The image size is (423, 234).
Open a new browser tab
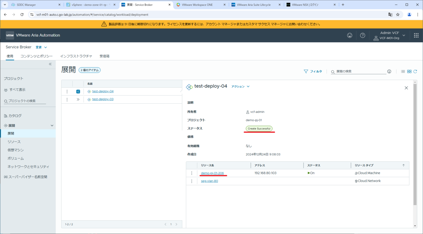(343, 5)
